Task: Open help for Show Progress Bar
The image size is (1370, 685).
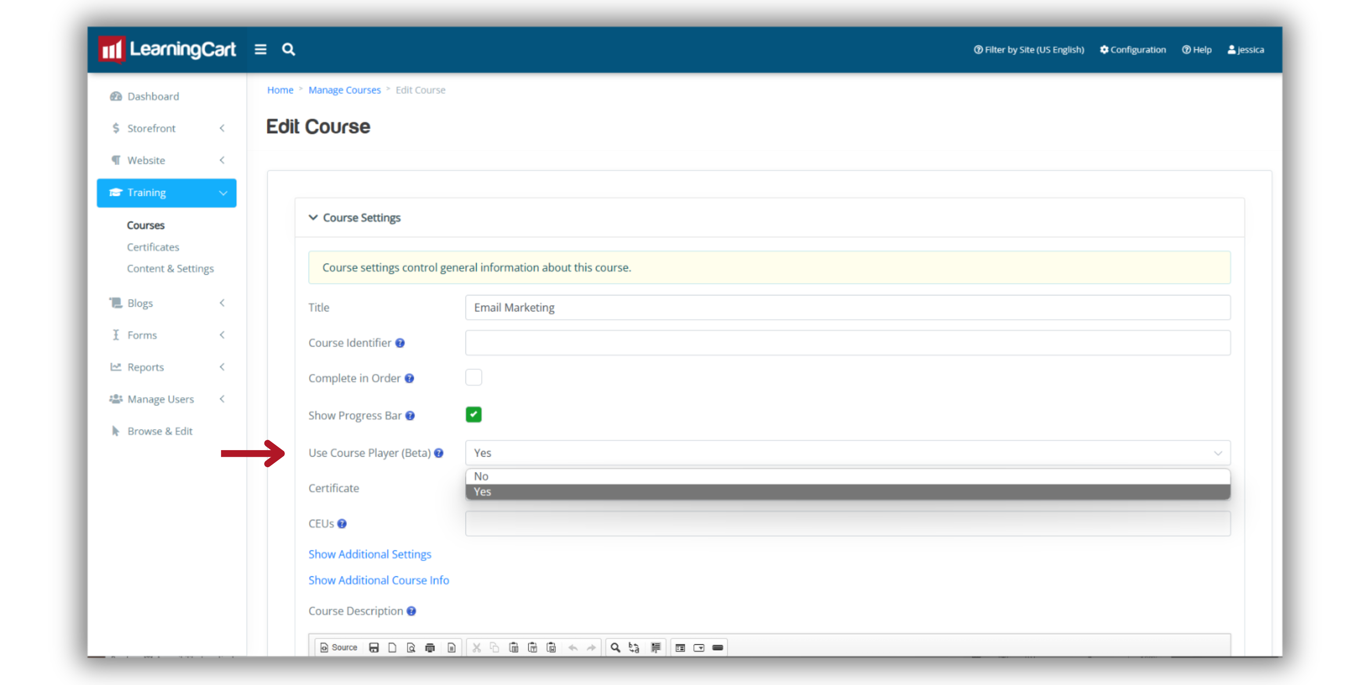Action: click(x=410, y=415)
